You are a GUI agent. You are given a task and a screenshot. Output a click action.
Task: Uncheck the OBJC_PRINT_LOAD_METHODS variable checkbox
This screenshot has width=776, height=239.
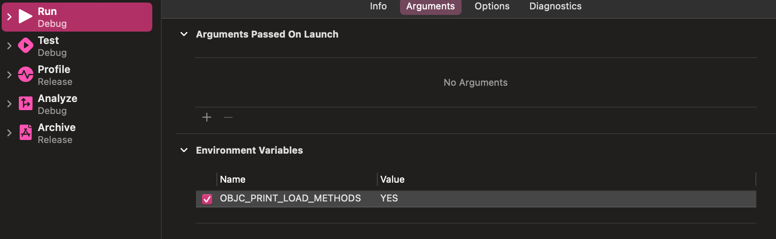pos(207,199)
